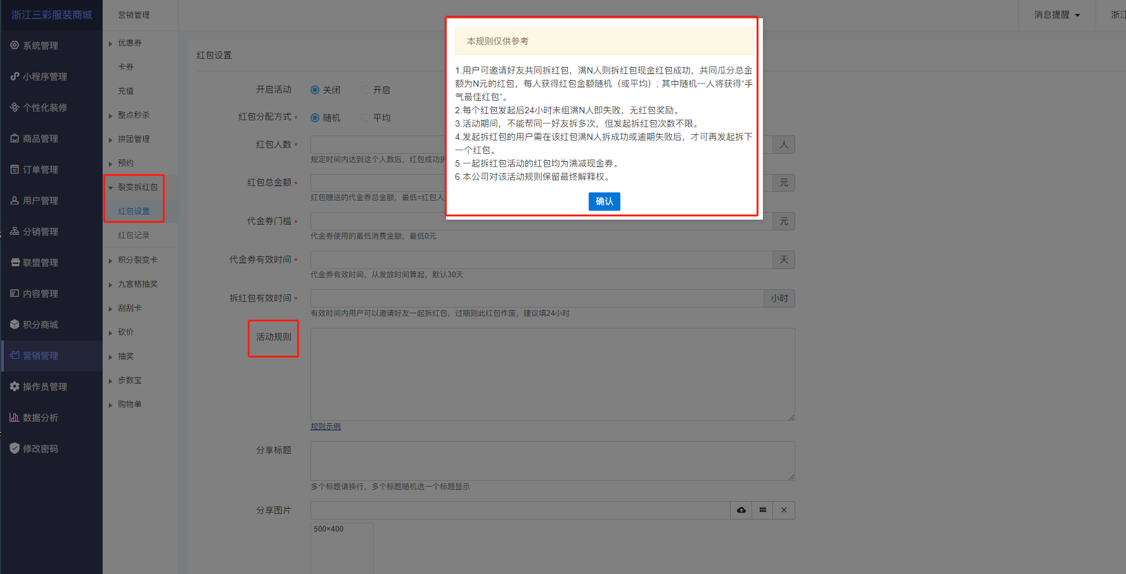Click the 内容管理 sidebar icon
The height and width of the screenshot is (574, 1126).
pos(15,293)
